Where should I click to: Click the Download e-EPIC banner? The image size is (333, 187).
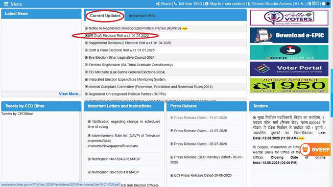(x=289, y=35)
